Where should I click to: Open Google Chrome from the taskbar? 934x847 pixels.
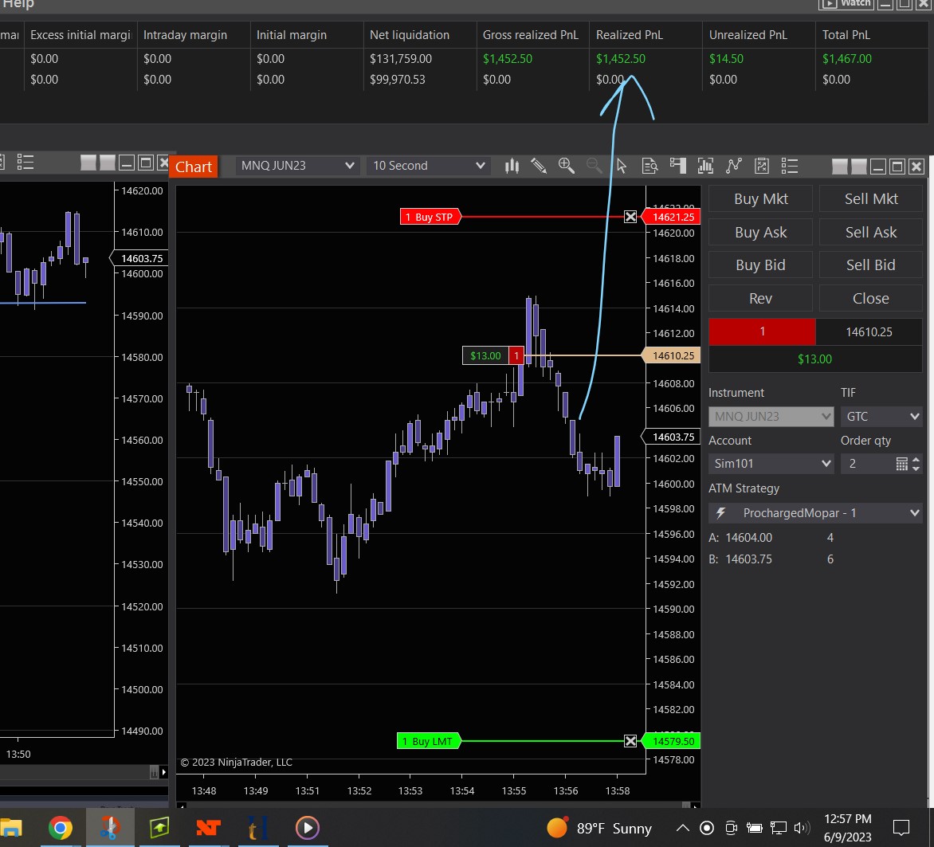coord(61,828)
